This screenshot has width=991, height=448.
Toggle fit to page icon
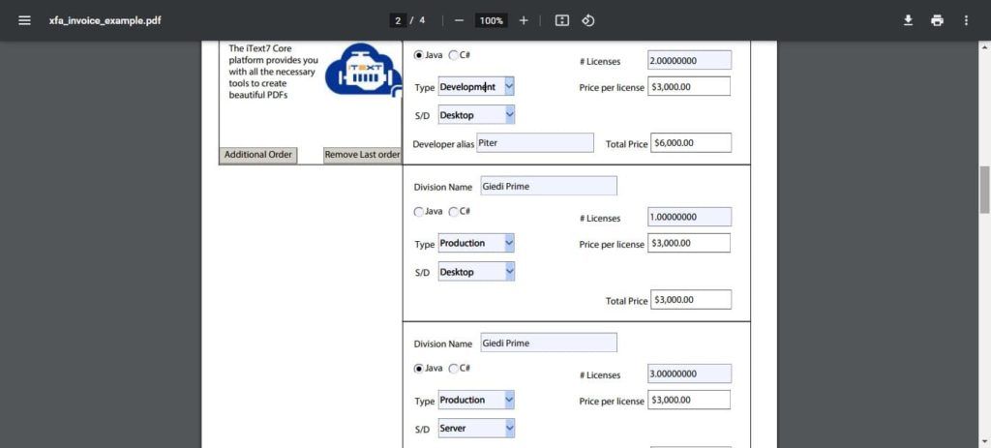pos(561,20)
